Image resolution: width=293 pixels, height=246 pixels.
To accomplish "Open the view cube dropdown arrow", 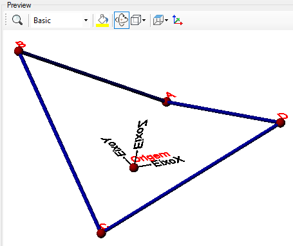I will tap(166, 21).
